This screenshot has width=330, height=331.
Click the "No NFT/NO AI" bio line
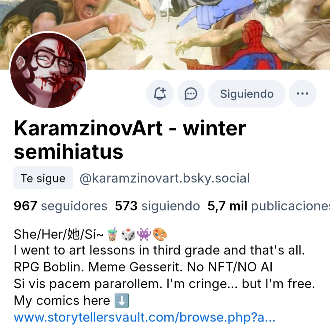coord(229,267)
